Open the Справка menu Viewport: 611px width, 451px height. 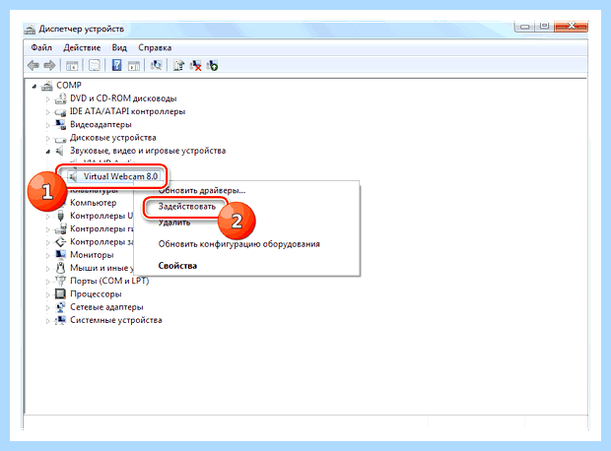click(x=155, y=48)
